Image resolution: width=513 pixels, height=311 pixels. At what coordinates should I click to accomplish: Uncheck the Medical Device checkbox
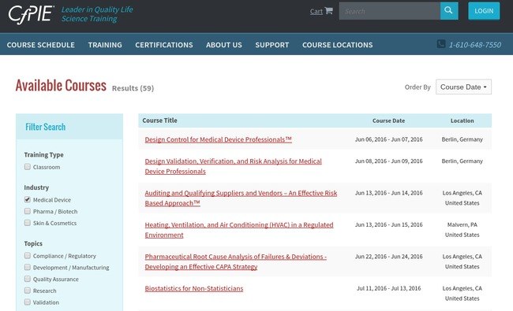click(28, 199)
